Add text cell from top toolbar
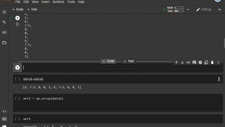Screen dimensions: 225x127 (x=32, y=10)
